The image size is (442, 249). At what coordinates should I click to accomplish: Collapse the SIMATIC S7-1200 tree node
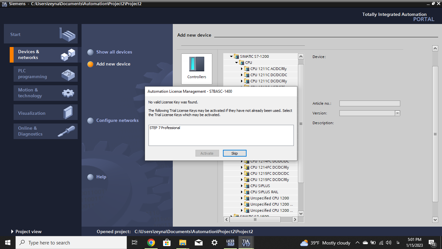tap(231, 56)
